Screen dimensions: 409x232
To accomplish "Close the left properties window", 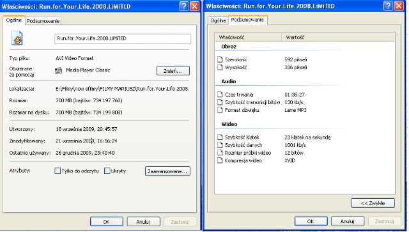I will point(194,6).
